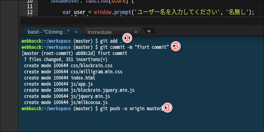Screen dimensions: 264x132
Task: Switch to the Immediate tab
Action: 99,32
